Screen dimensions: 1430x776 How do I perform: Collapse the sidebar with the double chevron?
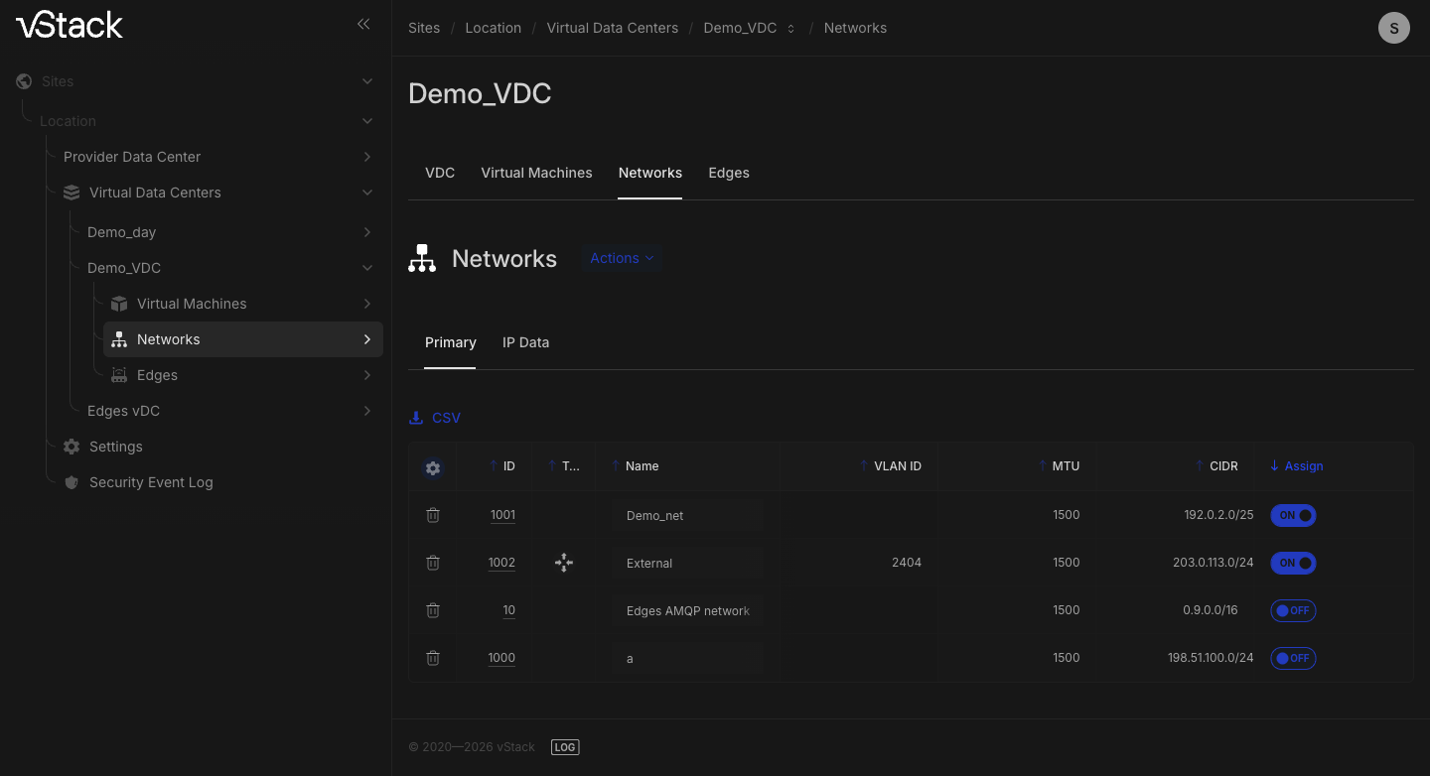click(x=363, y=24)
